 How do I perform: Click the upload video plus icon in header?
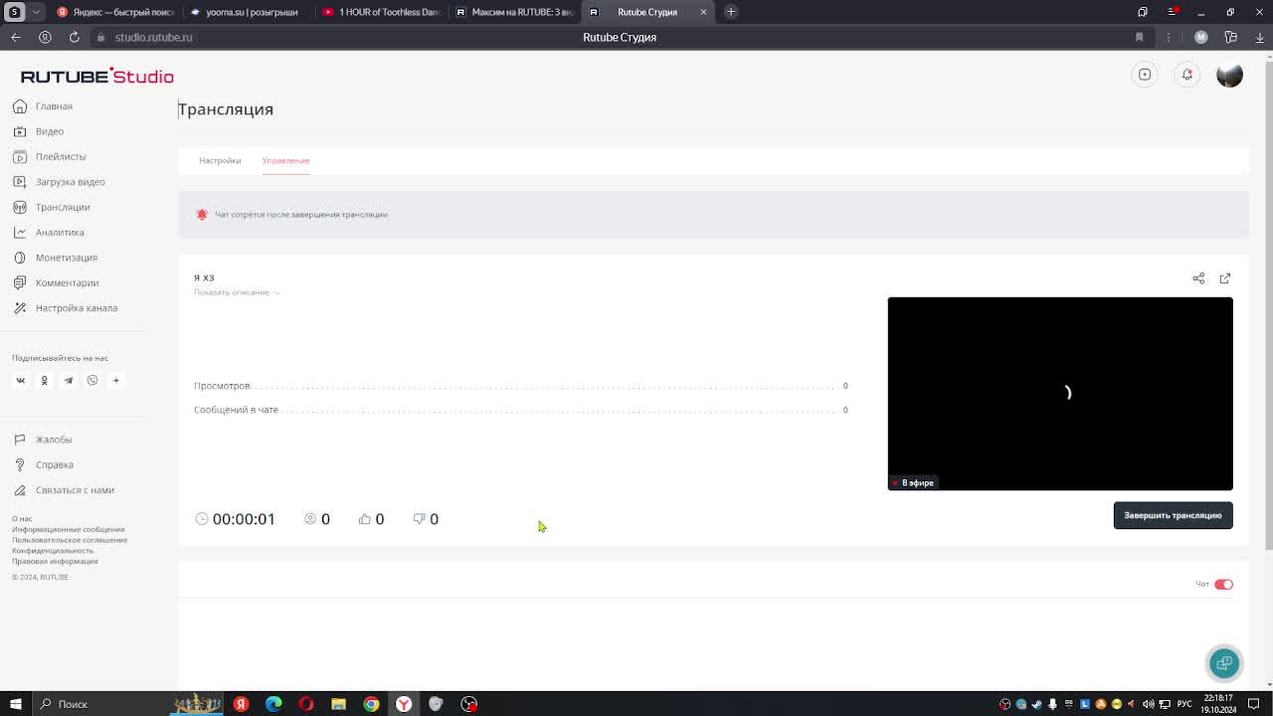pos(1145,75)
